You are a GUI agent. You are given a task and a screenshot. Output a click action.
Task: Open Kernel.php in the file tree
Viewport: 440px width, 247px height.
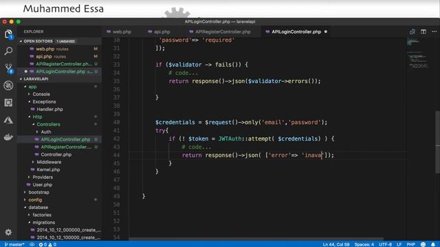(60, 169)
